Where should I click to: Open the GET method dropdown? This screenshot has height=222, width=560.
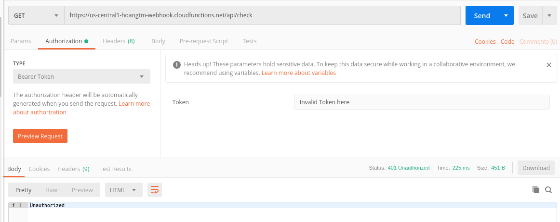[36, 15]
